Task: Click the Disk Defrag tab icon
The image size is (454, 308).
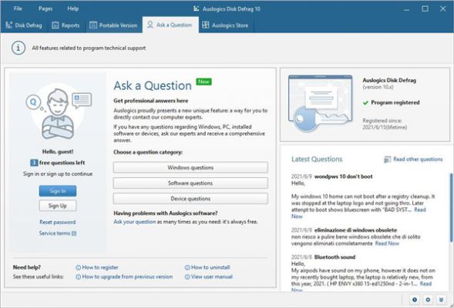Action: pyautogui.click(x=9, y=25)
